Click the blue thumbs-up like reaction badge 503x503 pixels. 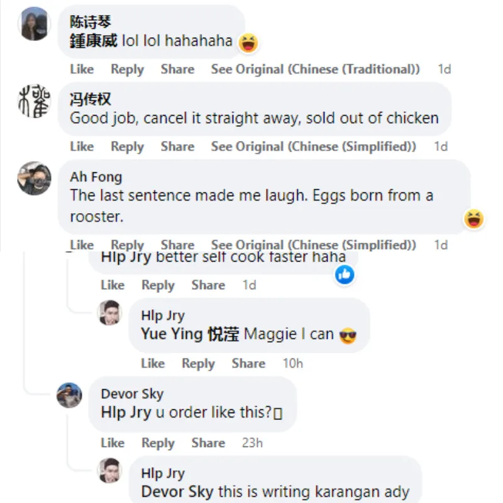point(344,274)
